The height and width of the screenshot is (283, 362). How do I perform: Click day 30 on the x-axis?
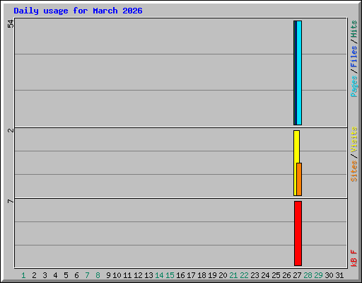pos(329,275)
